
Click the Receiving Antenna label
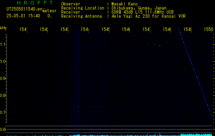81,16
